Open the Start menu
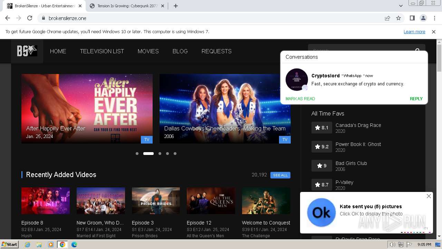The image size is (442, 249). (x=9, y=245)
